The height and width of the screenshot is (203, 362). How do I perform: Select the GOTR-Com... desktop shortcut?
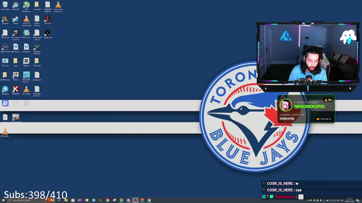point(26,34)
